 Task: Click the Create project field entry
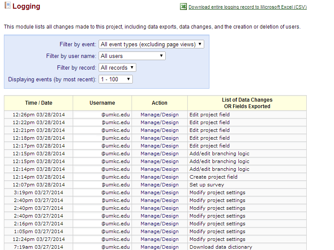click(x=213, y=177)
